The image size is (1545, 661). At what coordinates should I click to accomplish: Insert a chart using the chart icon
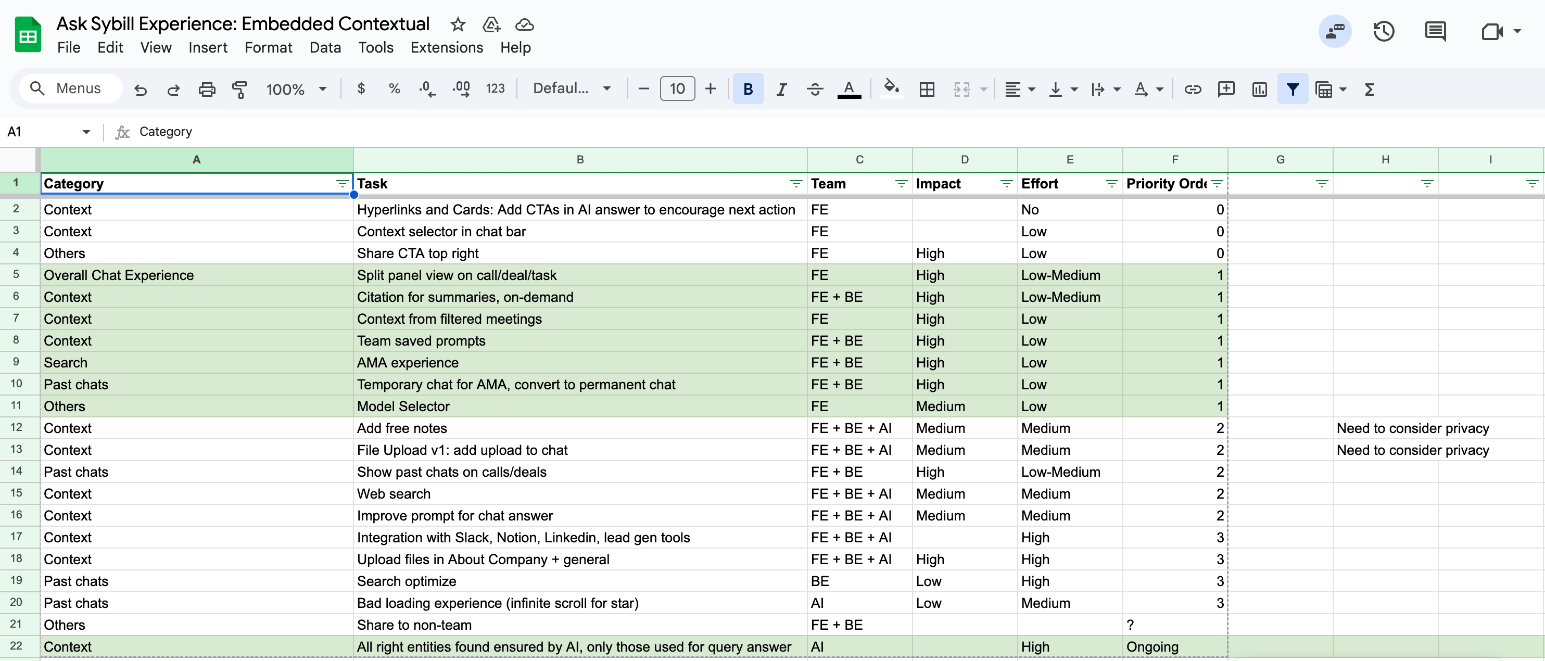point(1259,90)
